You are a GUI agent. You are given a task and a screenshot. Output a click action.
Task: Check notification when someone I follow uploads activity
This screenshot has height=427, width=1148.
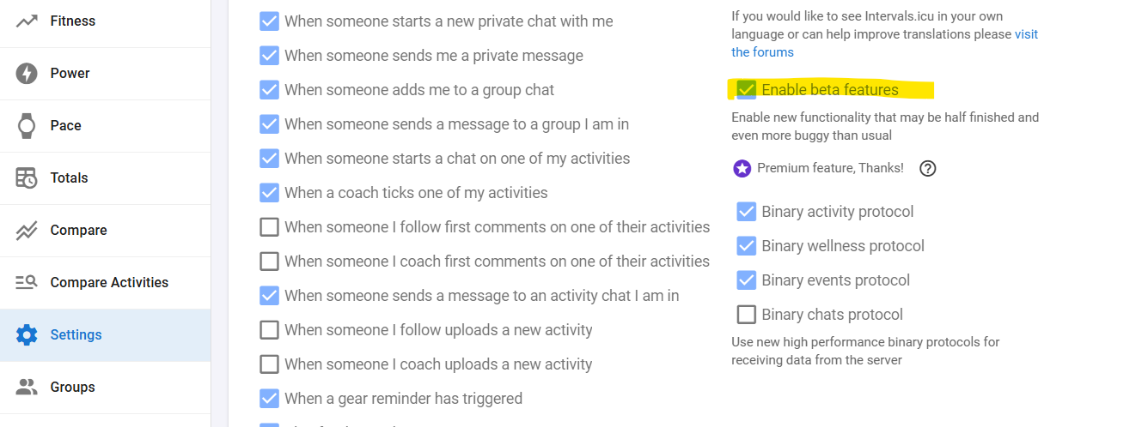click(x=270, y=330)
